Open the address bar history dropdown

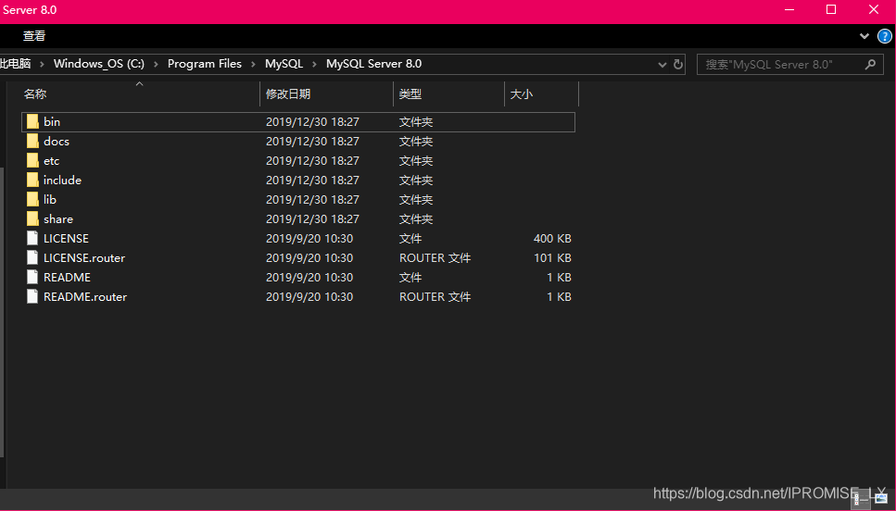(x=663, y=65)
